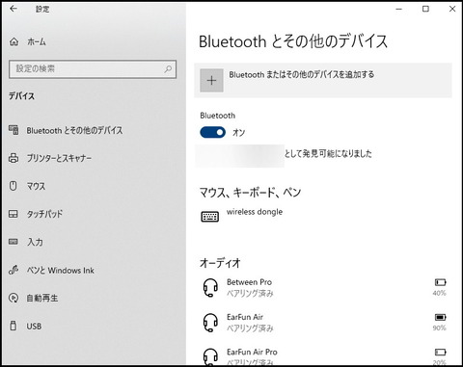The image size is (463, 367).
Task: Select the Bluetooth devices sidebar icon
Action: [14, 130]
